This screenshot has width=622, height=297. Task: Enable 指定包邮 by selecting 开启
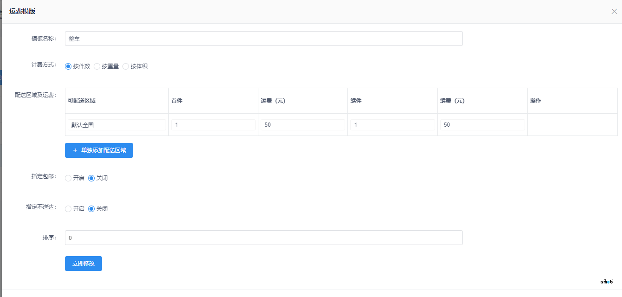coord(68,178)
